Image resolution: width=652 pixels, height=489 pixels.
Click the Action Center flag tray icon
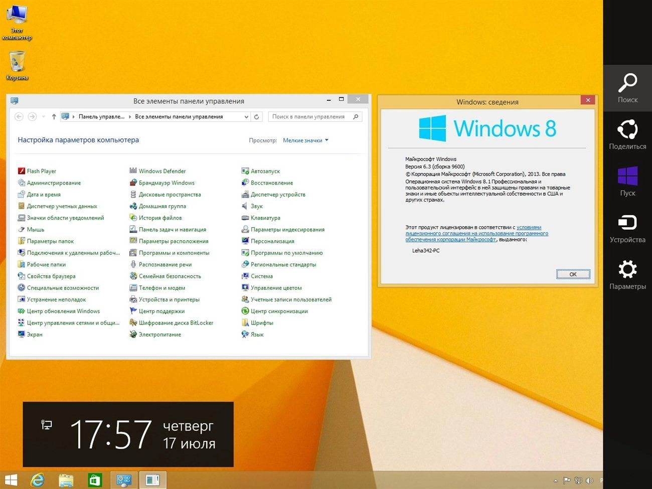[567, 480]
